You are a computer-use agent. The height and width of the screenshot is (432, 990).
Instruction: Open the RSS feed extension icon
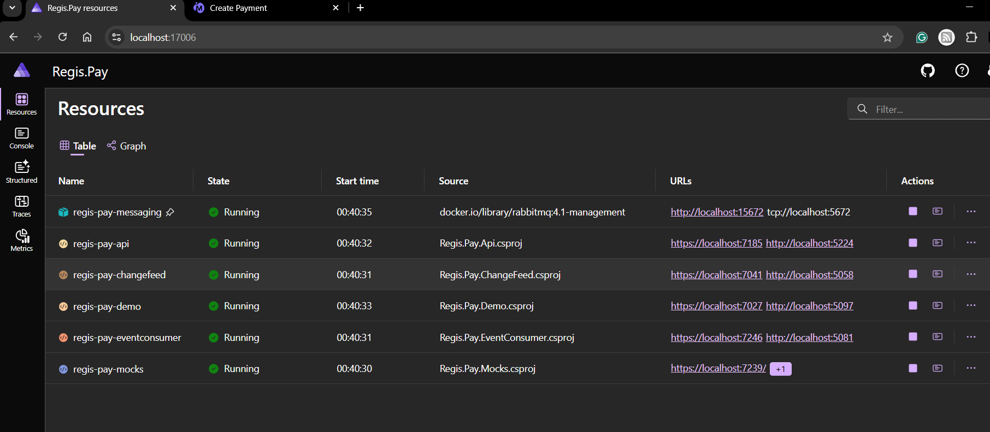[947, 37]
